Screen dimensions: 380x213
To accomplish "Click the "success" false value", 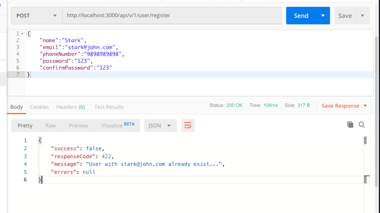I will click(x=94, y=148).
